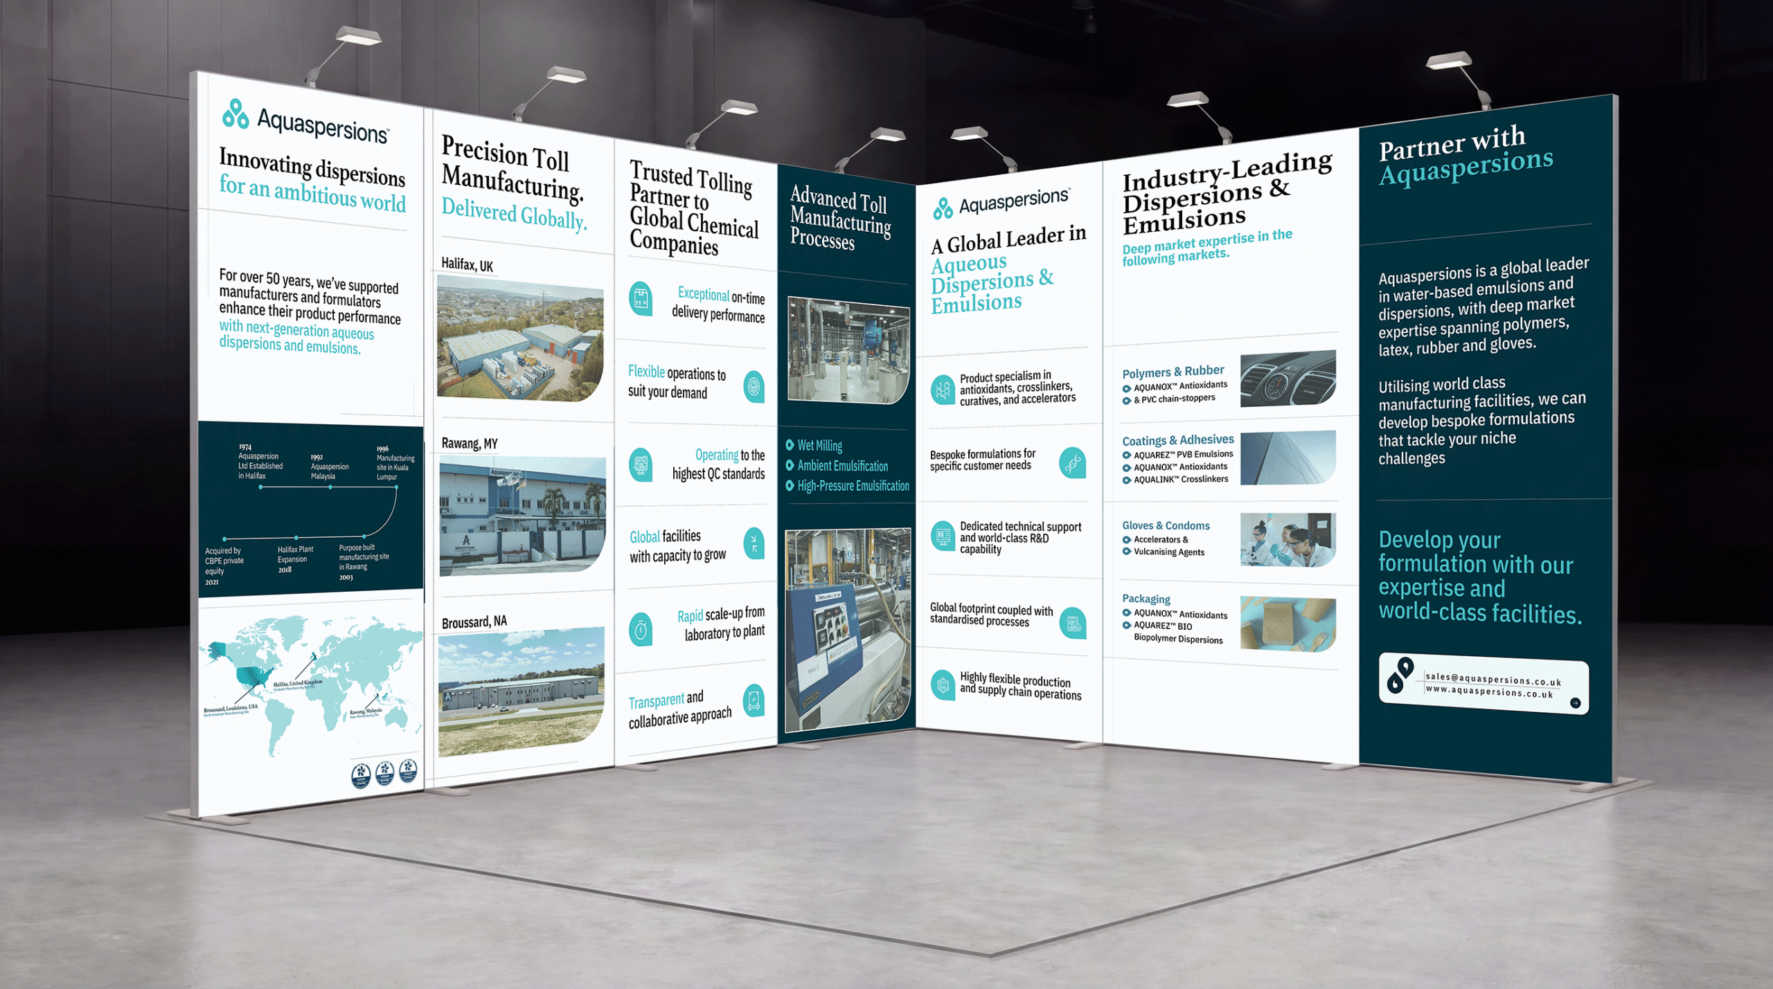
Task: Click the 'Ambient Emulsification' text
Action: (x=842, y=465)
